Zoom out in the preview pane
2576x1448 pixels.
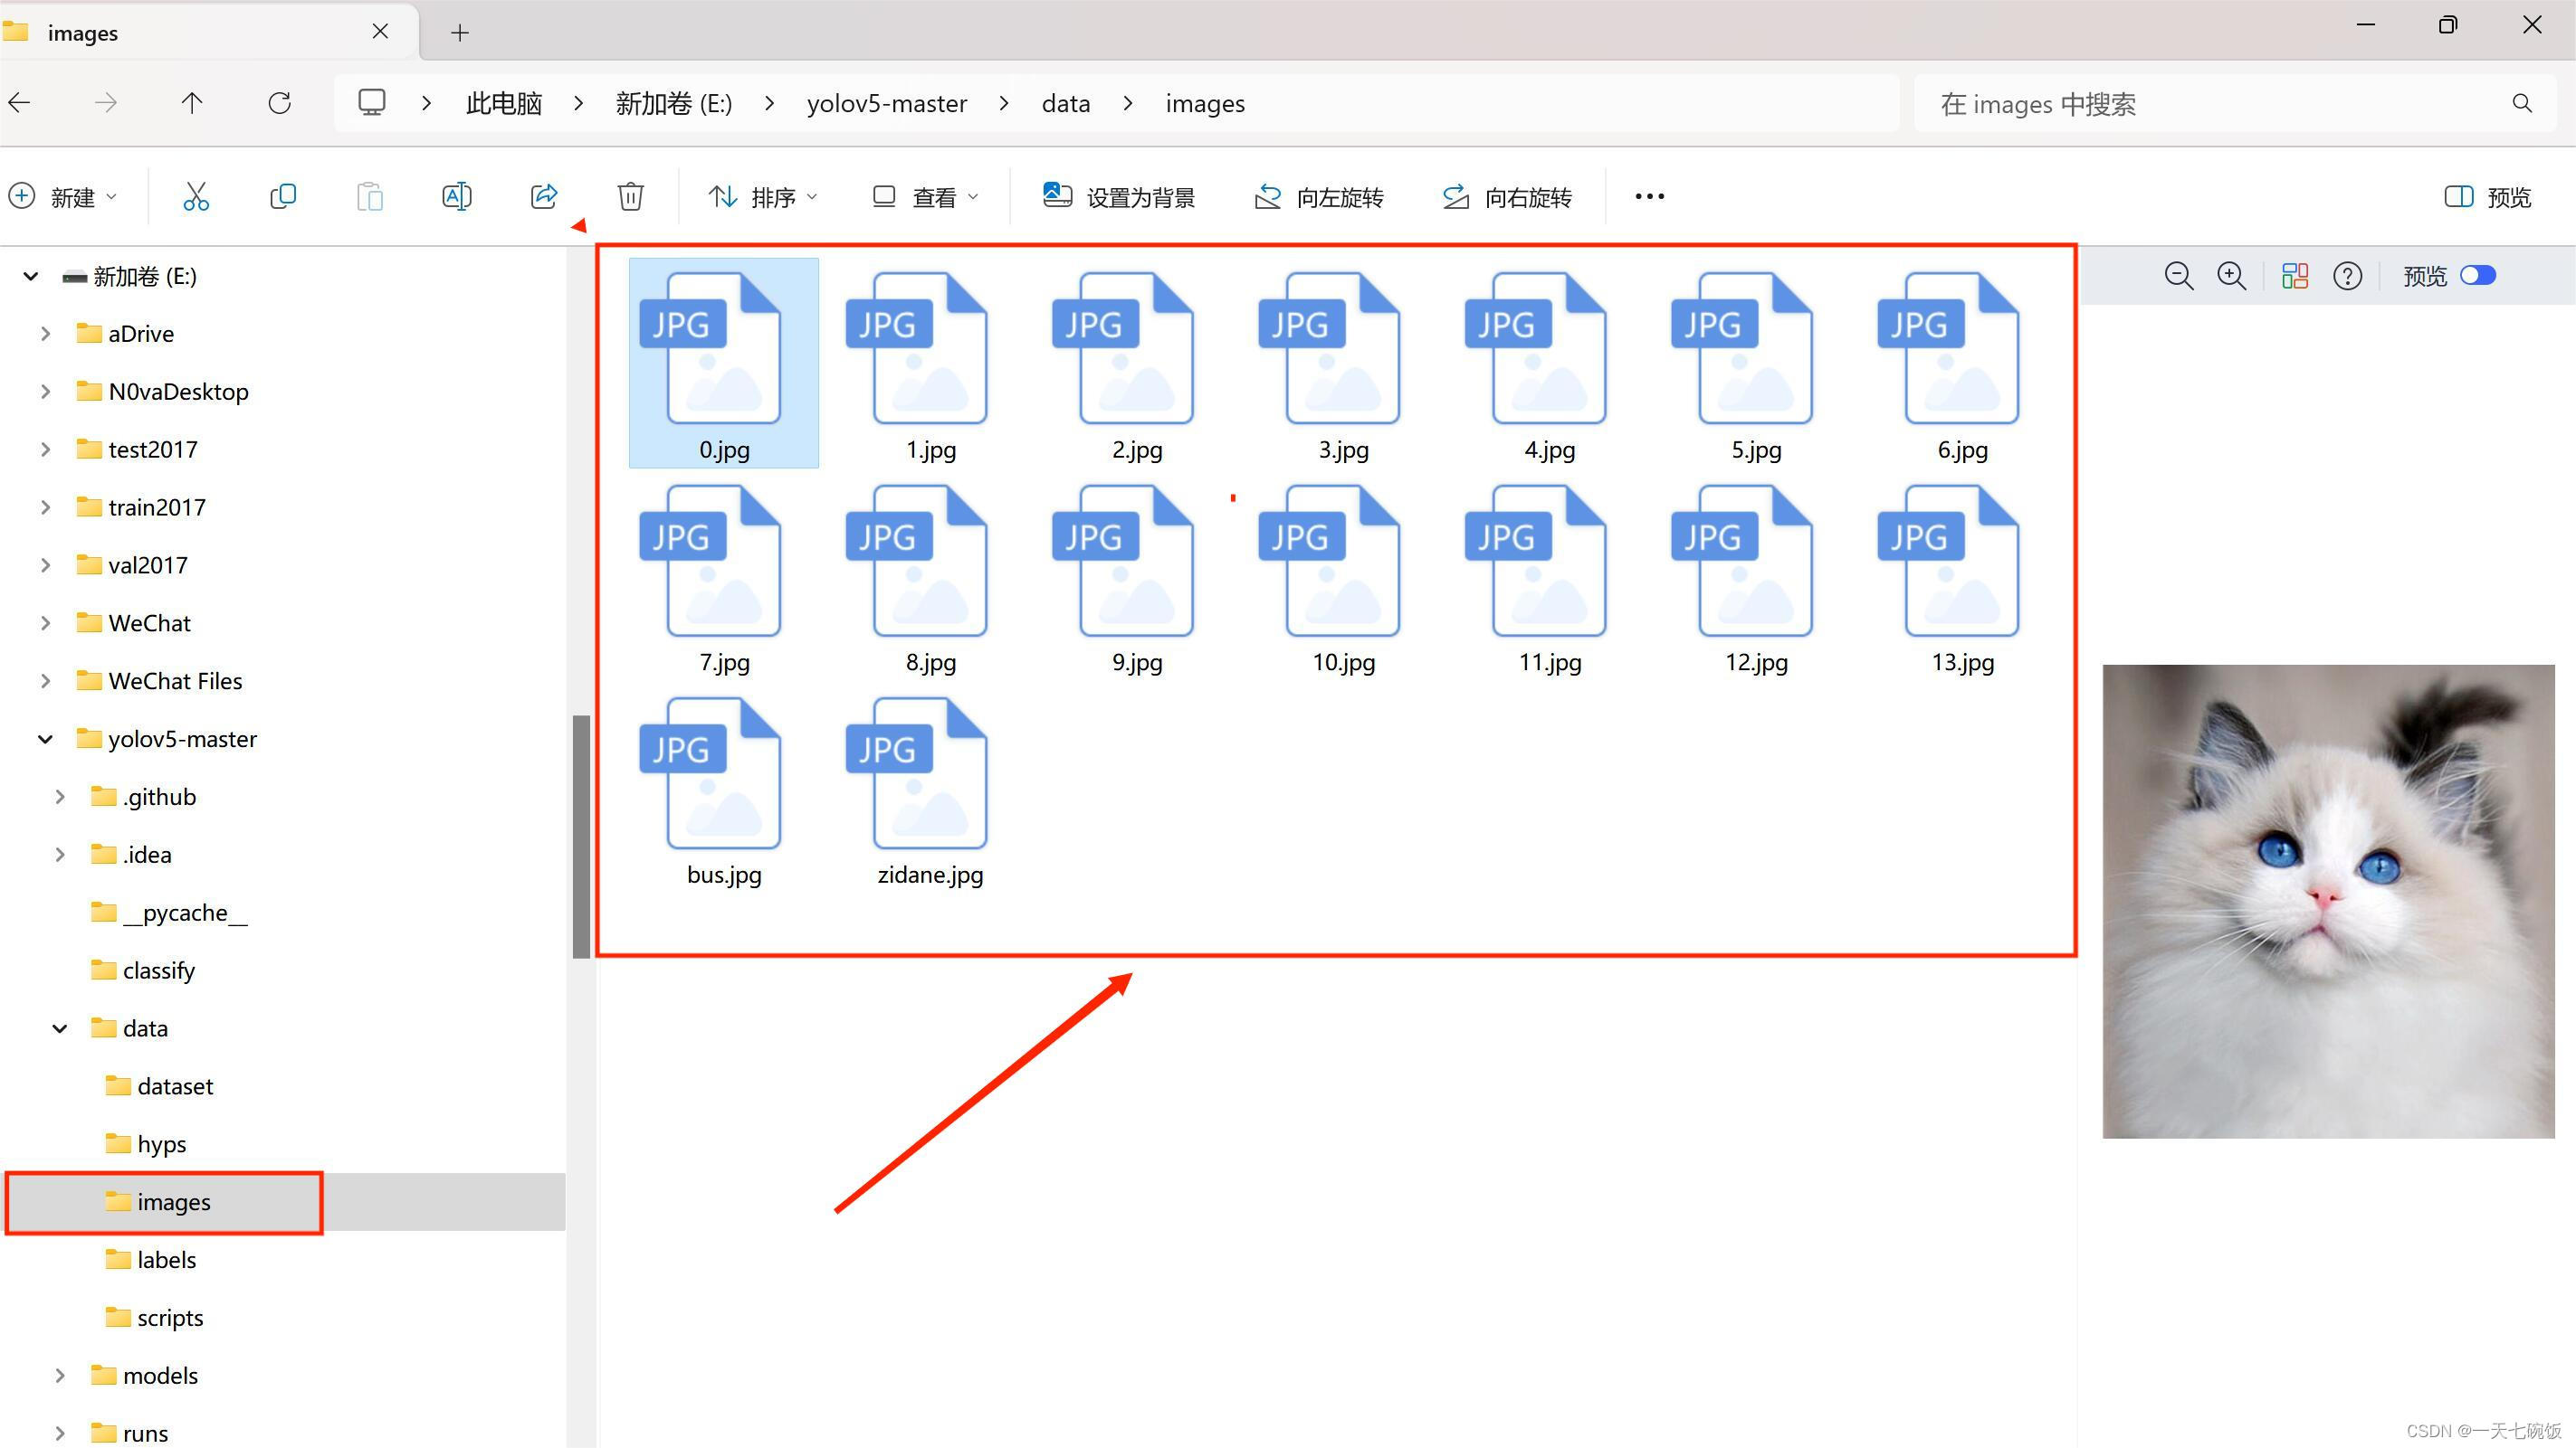(x=2179, y=276)
